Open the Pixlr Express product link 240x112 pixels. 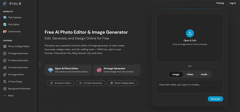tap(15, 17)
